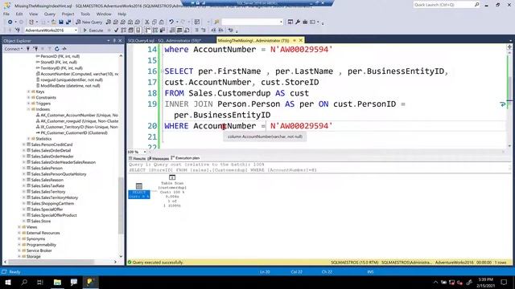
Task: Toggle Include Live Query Statistics
Action: point(155,31)
